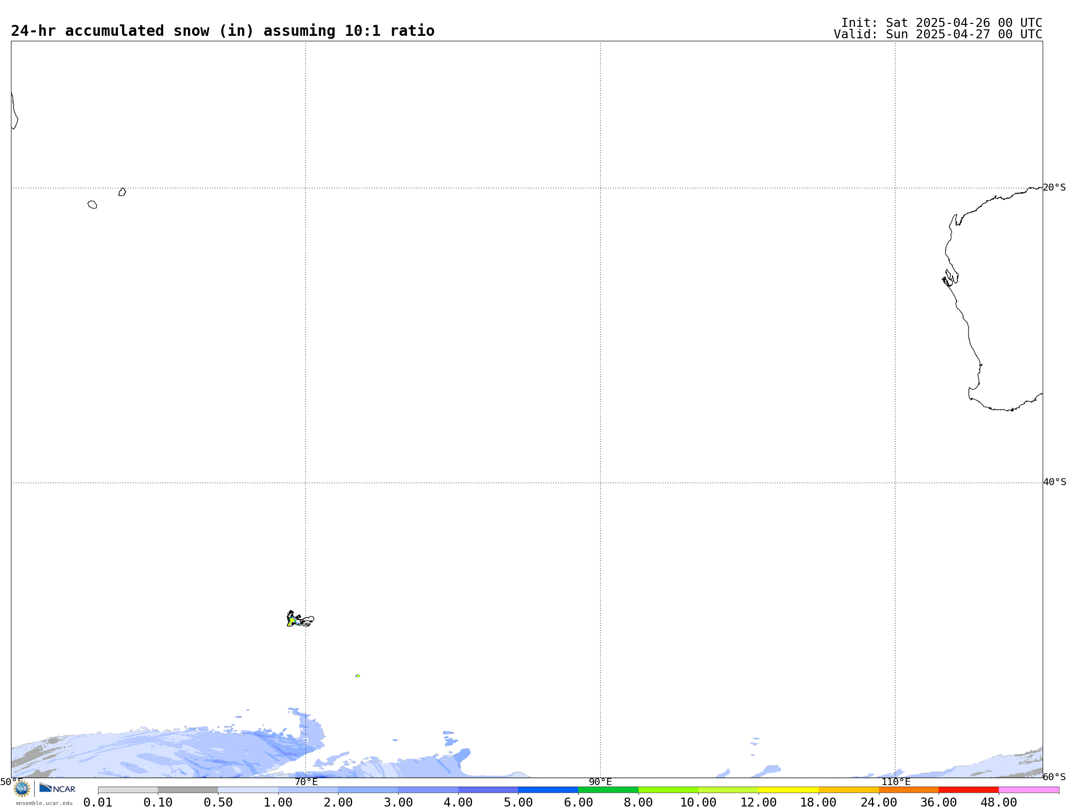1075x809 pixels.
Task: Click the Reunion island outline
Action: [x=93, y=204]
